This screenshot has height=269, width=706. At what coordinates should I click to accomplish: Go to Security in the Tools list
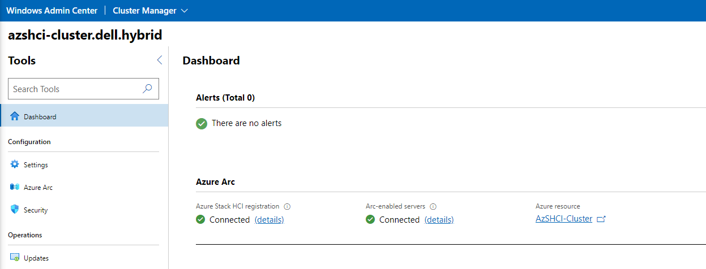[36, 210]
